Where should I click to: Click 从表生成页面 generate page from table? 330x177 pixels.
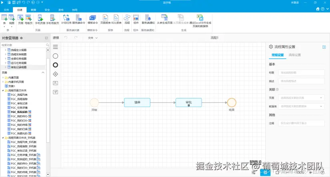(164, 19)
